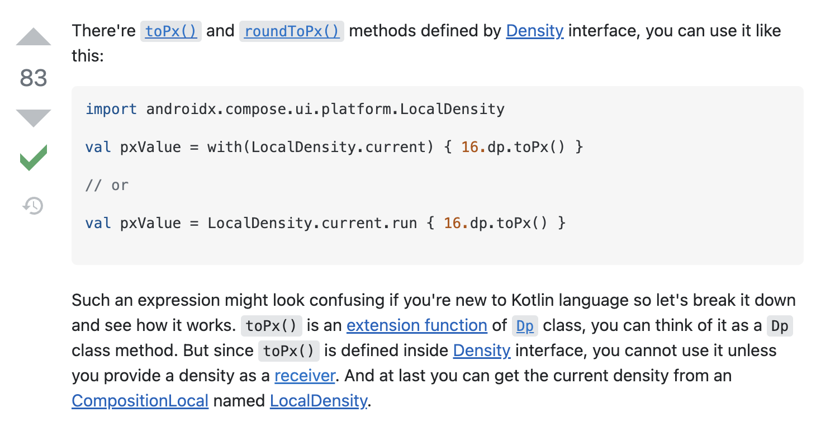The image size is (816, 426).
Task: Click the code line using LocalDensity.current.run
Action: 325,223
